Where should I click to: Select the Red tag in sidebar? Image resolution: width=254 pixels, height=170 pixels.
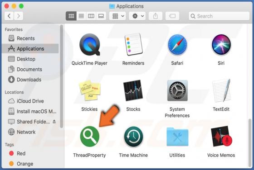30,153
